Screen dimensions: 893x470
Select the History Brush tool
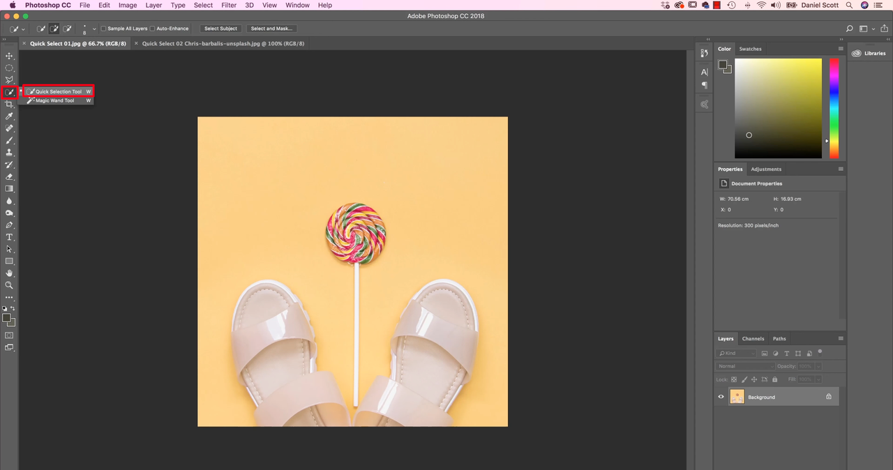[9, 165]
